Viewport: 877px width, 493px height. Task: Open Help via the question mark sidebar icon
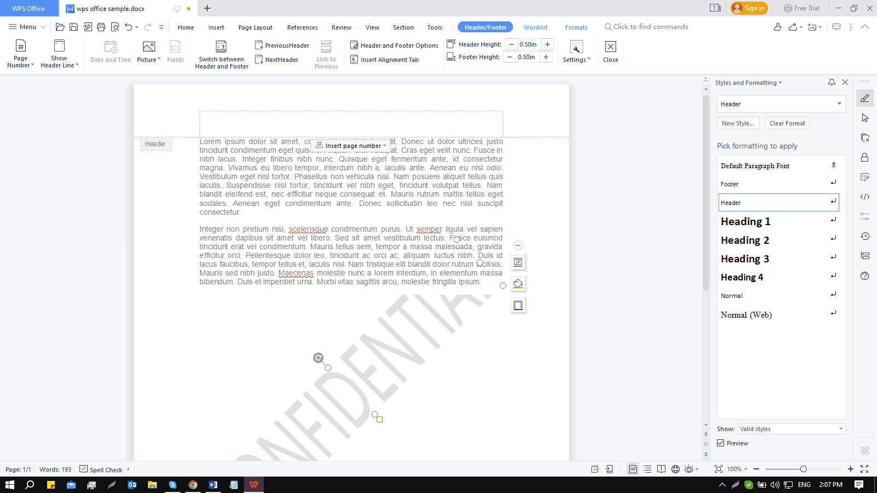865,276
